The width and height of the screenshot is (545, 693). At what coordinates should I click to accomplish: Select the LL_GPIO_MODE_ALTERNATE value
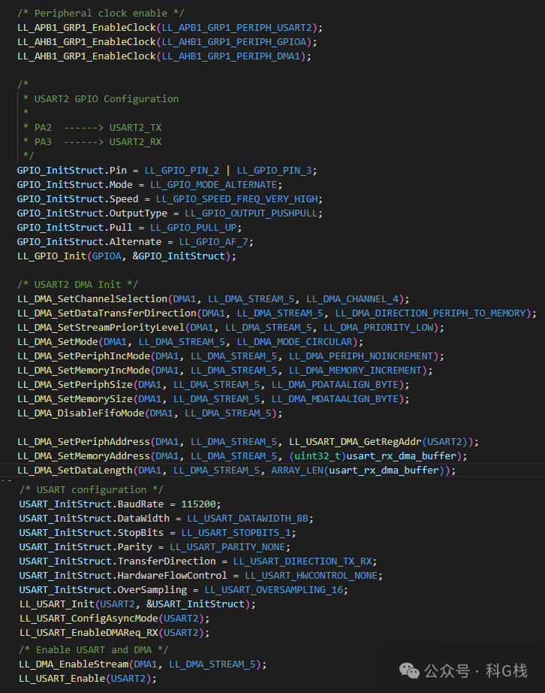214,185
